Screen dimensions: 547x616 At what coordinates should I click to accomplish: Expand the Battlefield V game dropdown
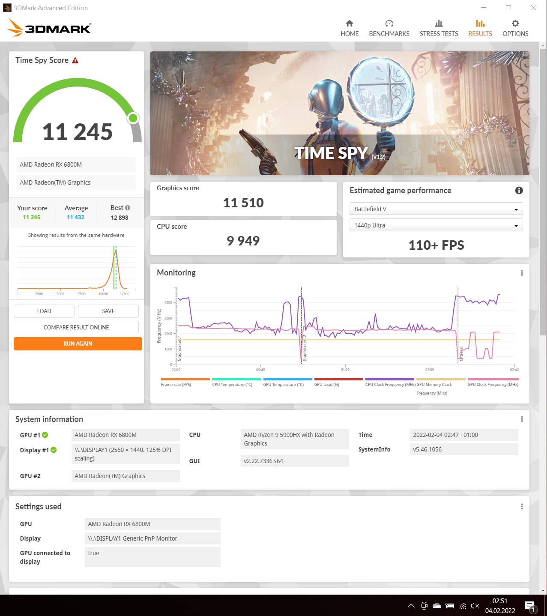click(x=436, y=209)
